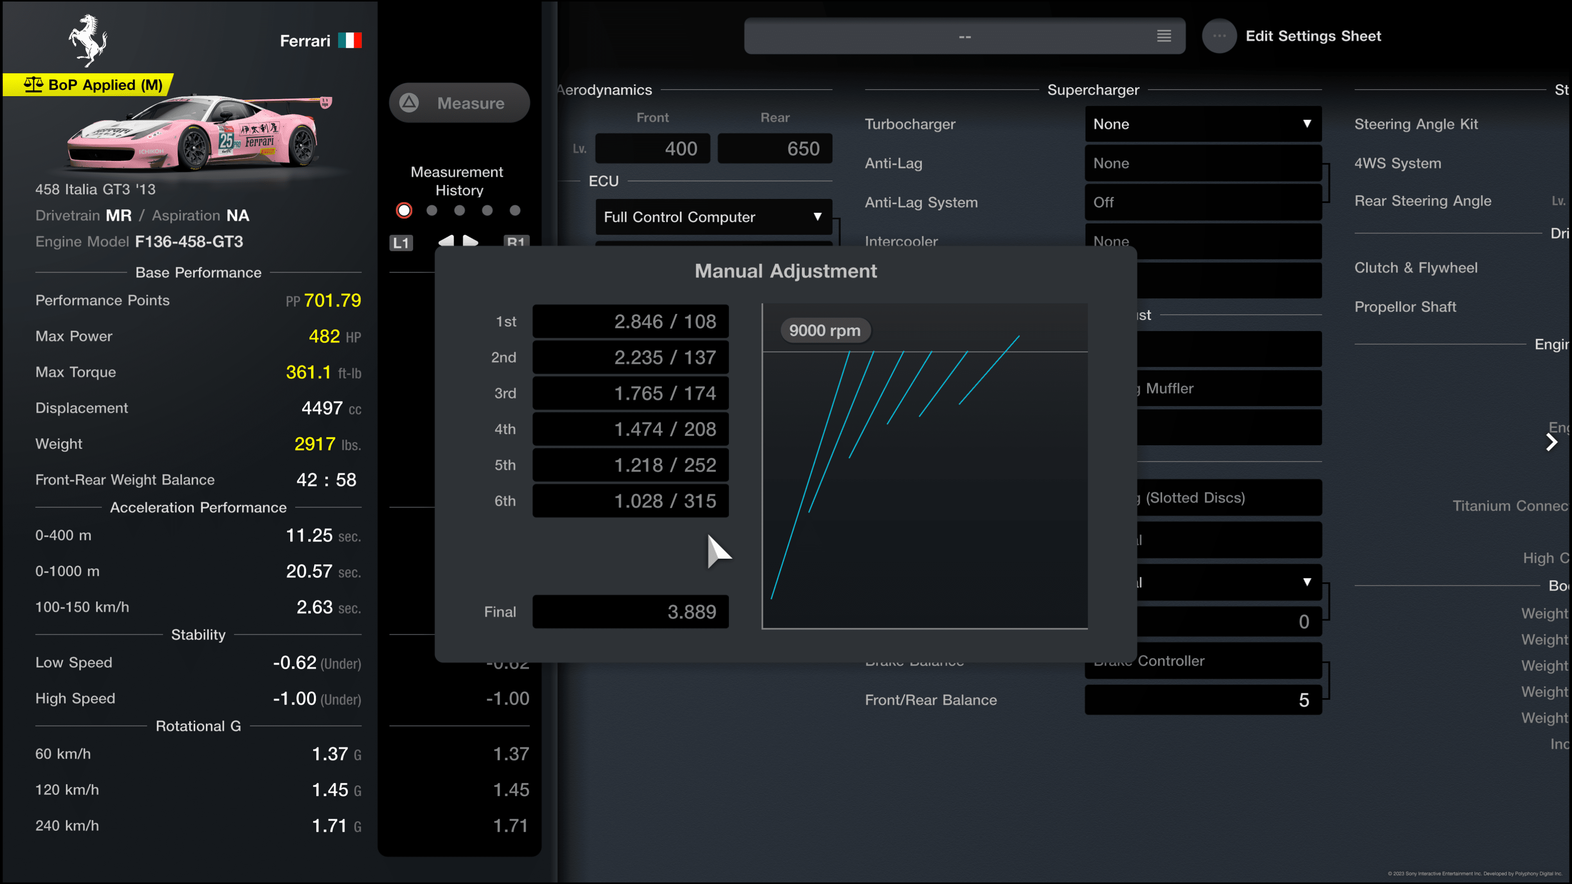Screen dimensions: 1572x884
Task: Select the first measurement history dot
Action: tap(404, 210)
